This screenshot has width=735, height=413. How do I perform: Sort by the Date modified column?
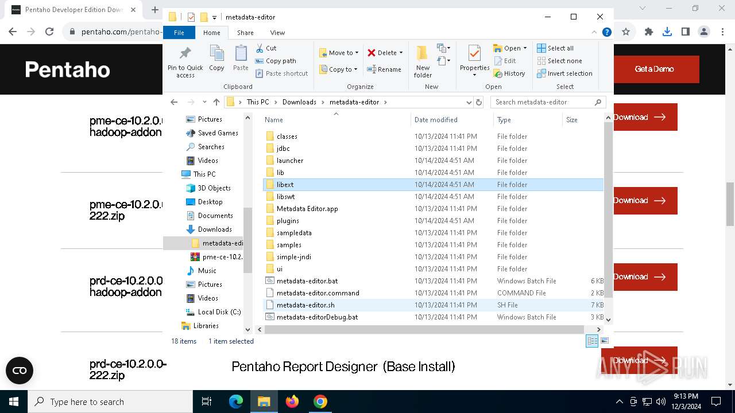coord(452,120)
